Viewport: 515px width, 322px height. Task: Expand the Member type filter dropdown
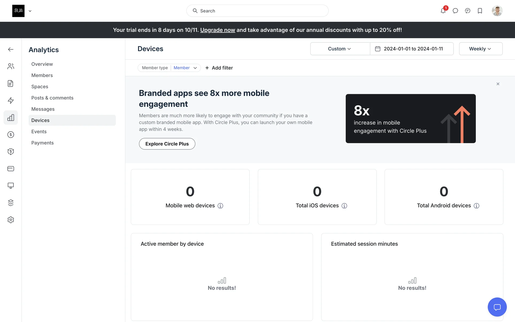point(195,68)
